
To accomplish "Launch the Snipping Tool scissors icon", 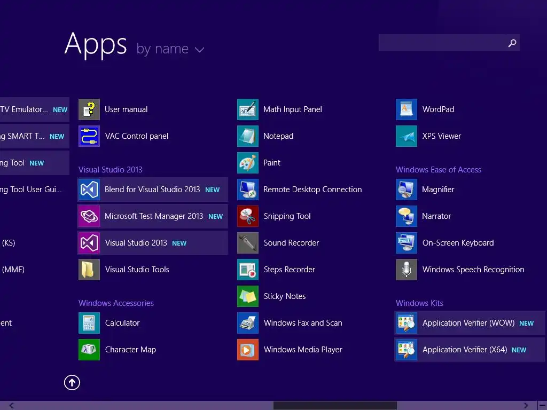I will (x=248, y=216).
